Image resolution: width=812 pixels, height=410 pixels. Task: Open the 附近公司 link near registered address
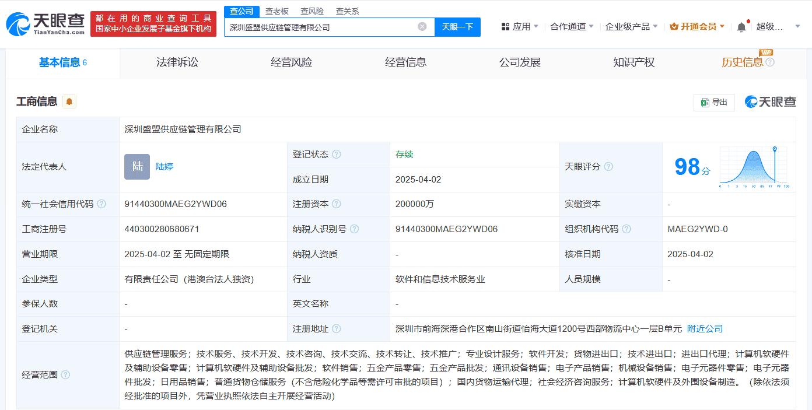tap(706, 328)
